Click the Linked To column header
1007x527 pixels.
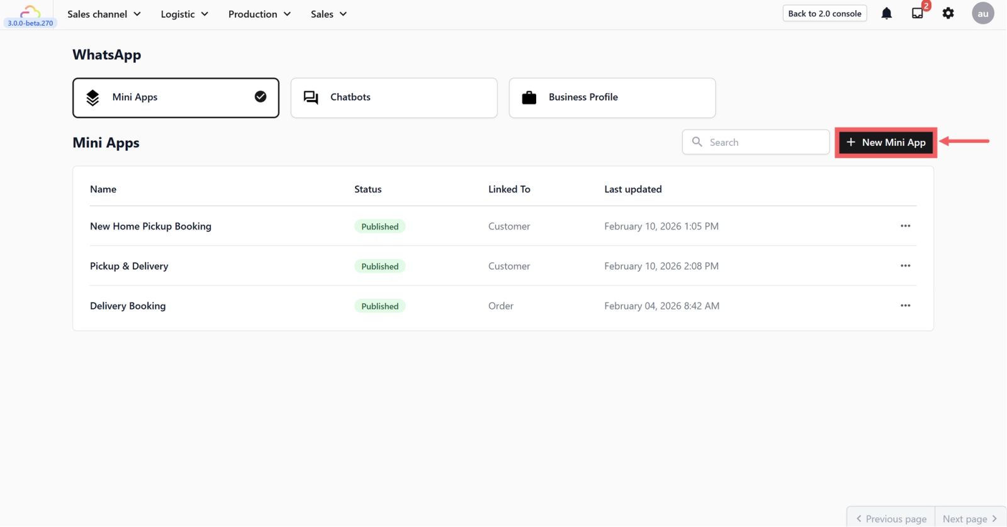click(x=509, y=189)
